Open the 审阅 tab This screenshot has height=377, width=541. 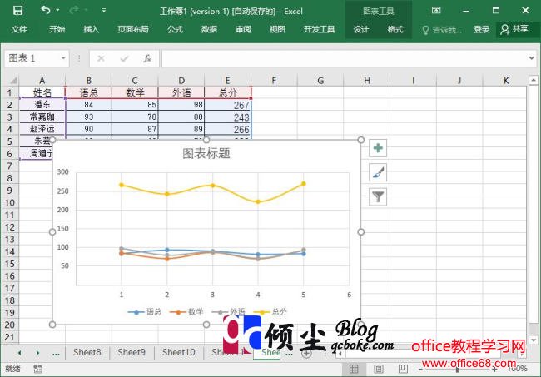(243, 29)
